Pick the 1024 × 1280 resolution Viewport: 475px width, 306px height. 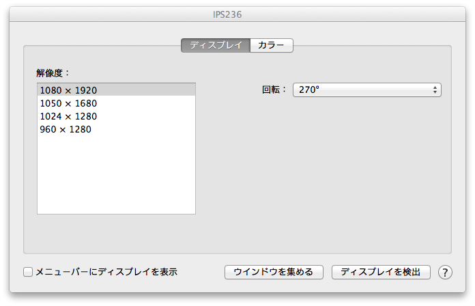(68, 116)
